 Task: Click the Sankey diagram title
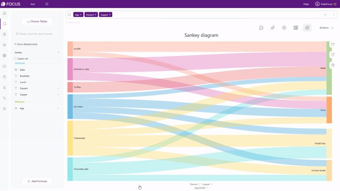pyautogui.click(x=201, y=35)
